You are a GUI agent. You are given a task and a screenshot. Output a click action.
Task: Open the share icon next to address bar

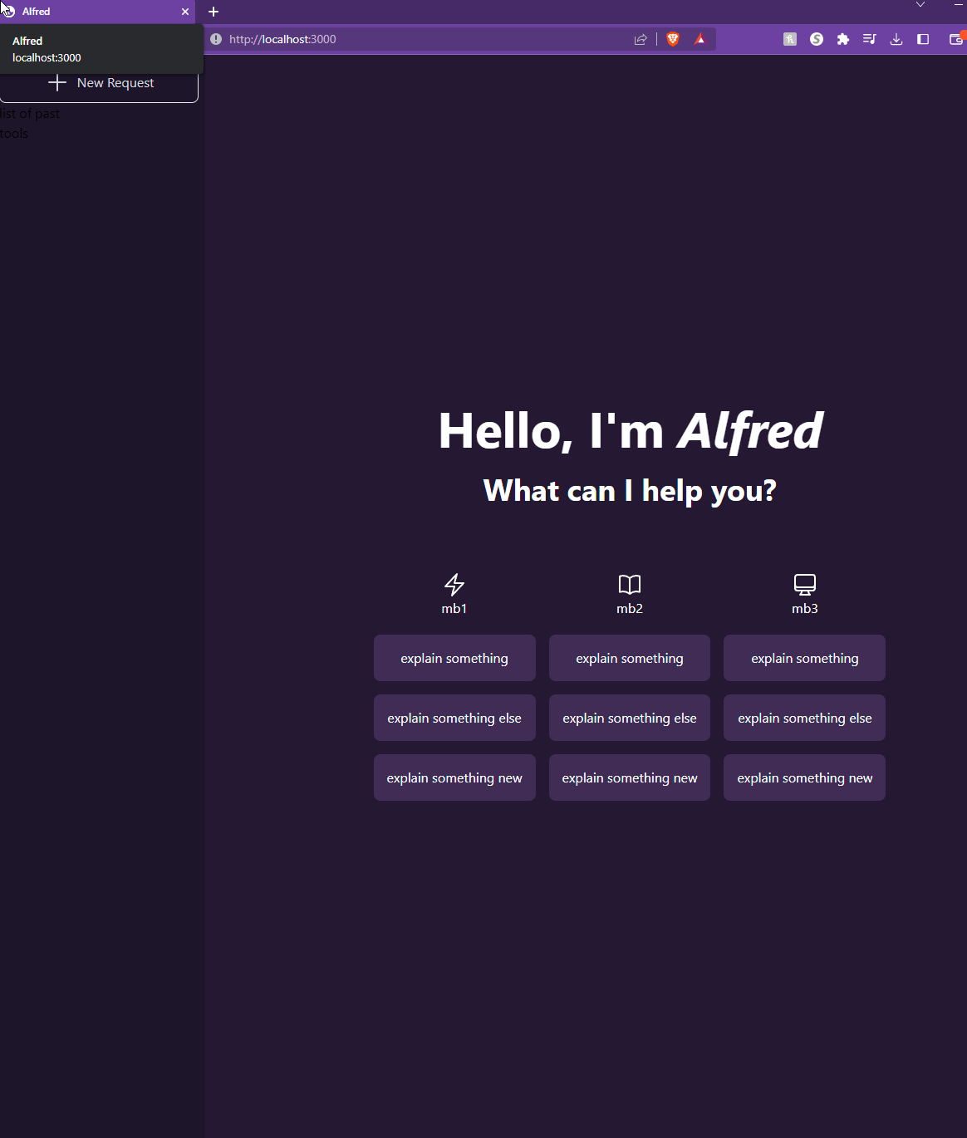641,39
